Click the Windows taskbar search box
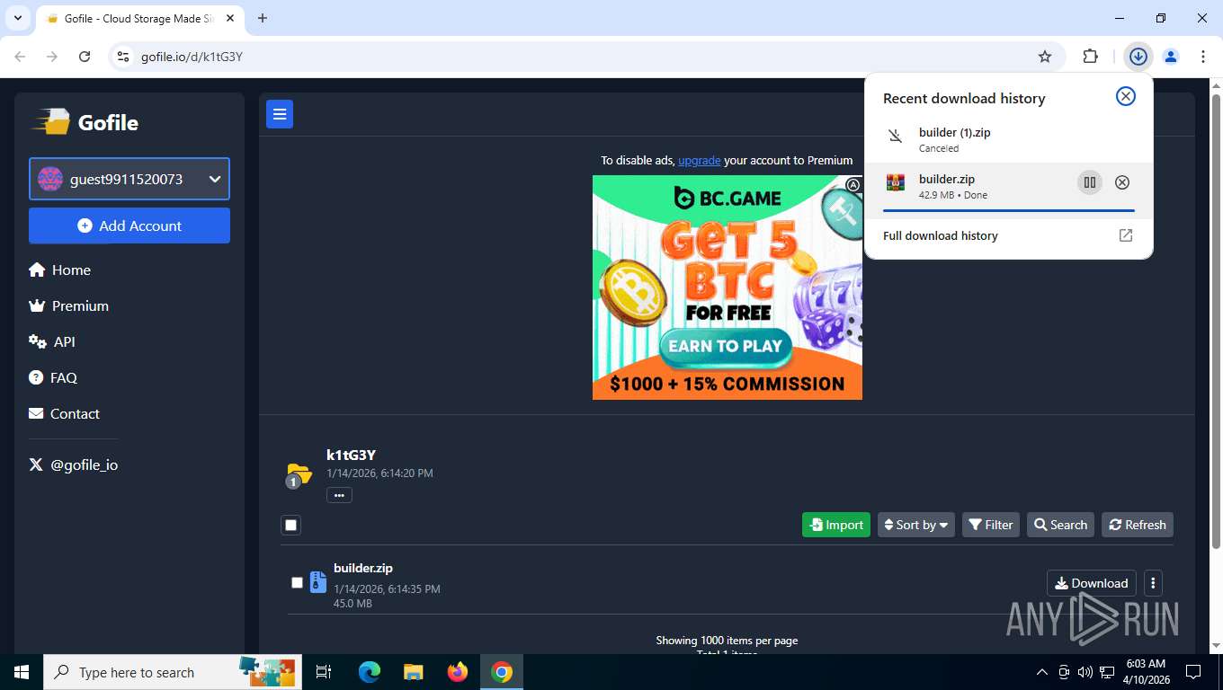This screenshot has height=690, width=1223. [x=173, y=672]
